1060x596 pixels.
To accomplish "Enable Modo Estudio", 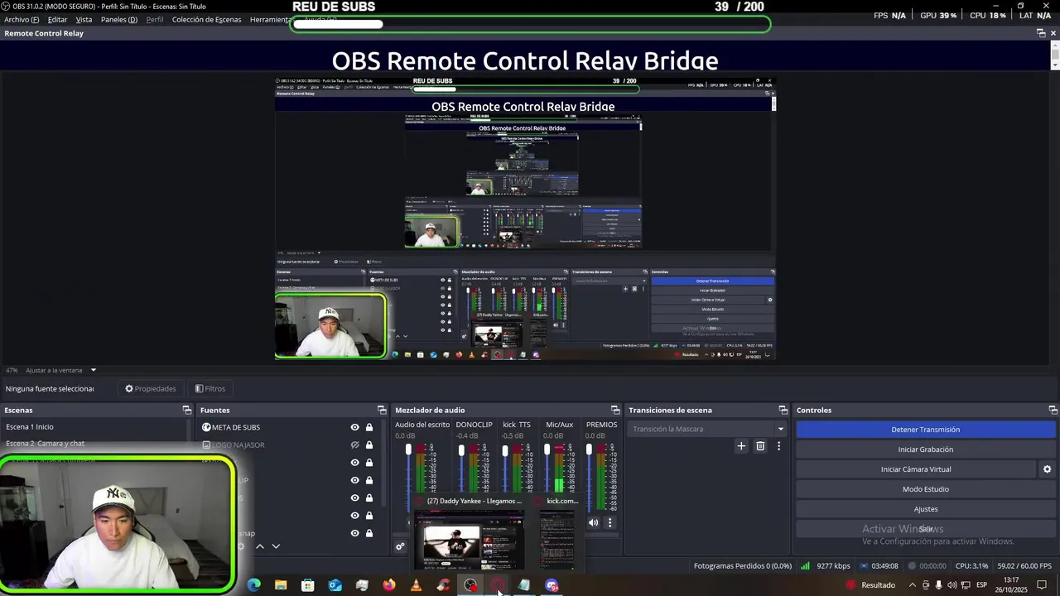I will 925,489.
